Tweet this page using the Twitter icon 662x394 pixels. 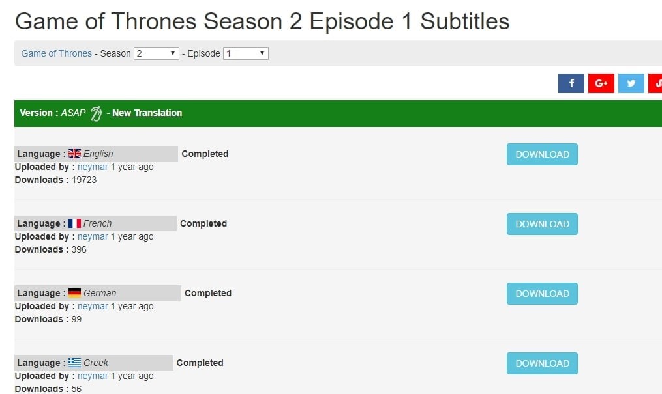pos(631,83)
